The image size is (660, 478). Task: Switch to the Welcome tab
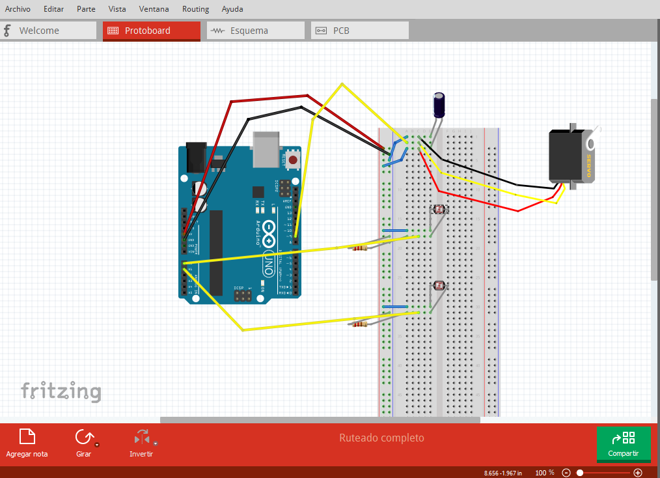(x=48, y=31)
